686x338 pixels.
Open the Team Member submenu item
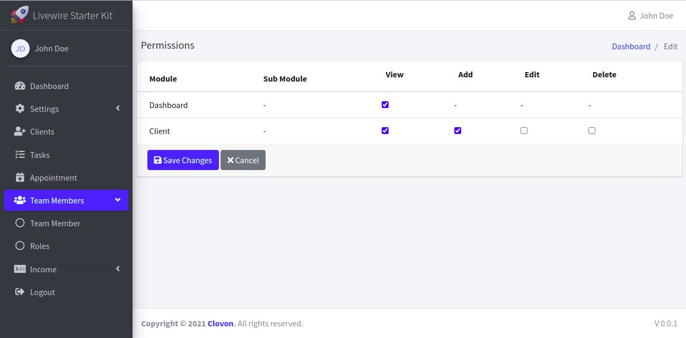coord(55,223)
